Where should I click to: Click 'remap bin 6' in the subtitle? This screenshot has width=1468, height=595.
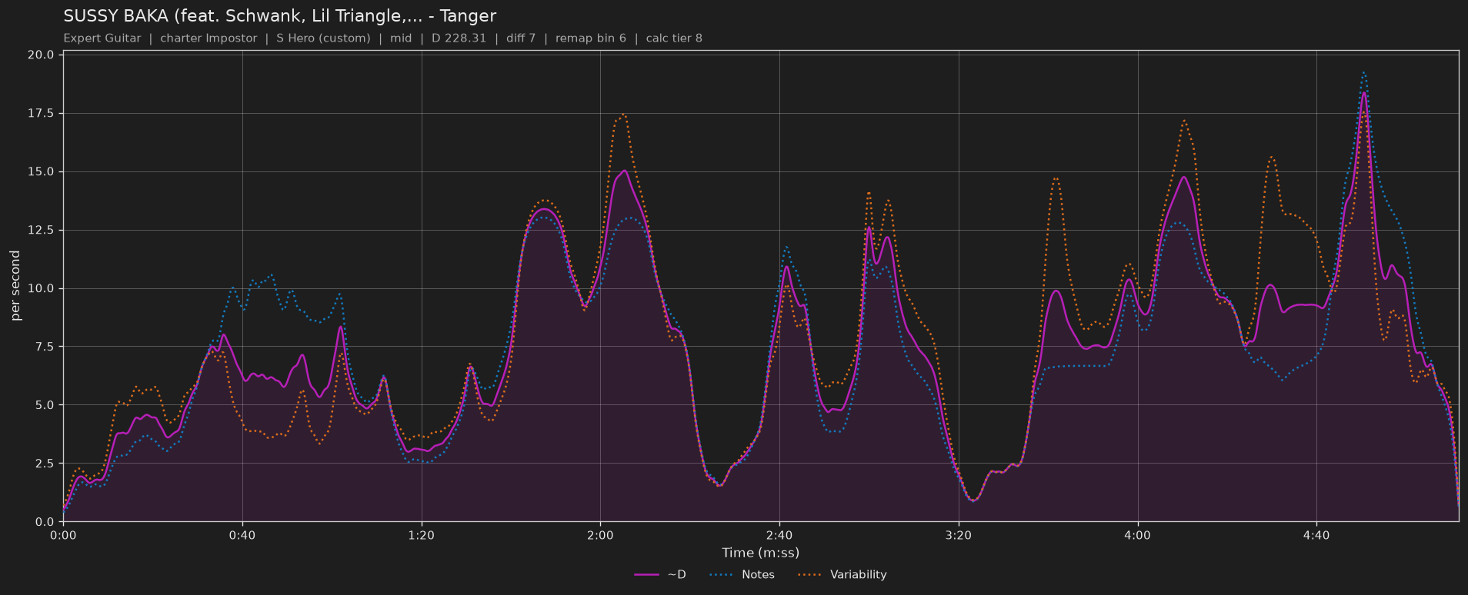(591, 38)
